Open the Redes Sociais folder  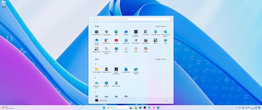[x=96, y=50]
